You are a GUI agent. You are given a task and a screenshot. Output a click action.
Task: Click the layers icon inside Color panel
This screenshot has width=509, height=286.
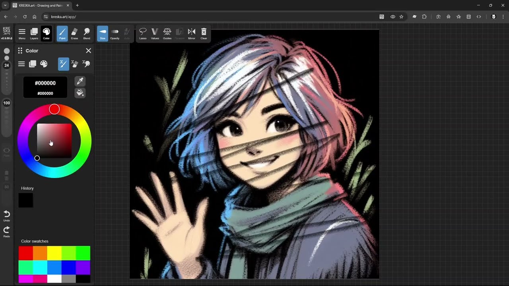click(33, 64)
